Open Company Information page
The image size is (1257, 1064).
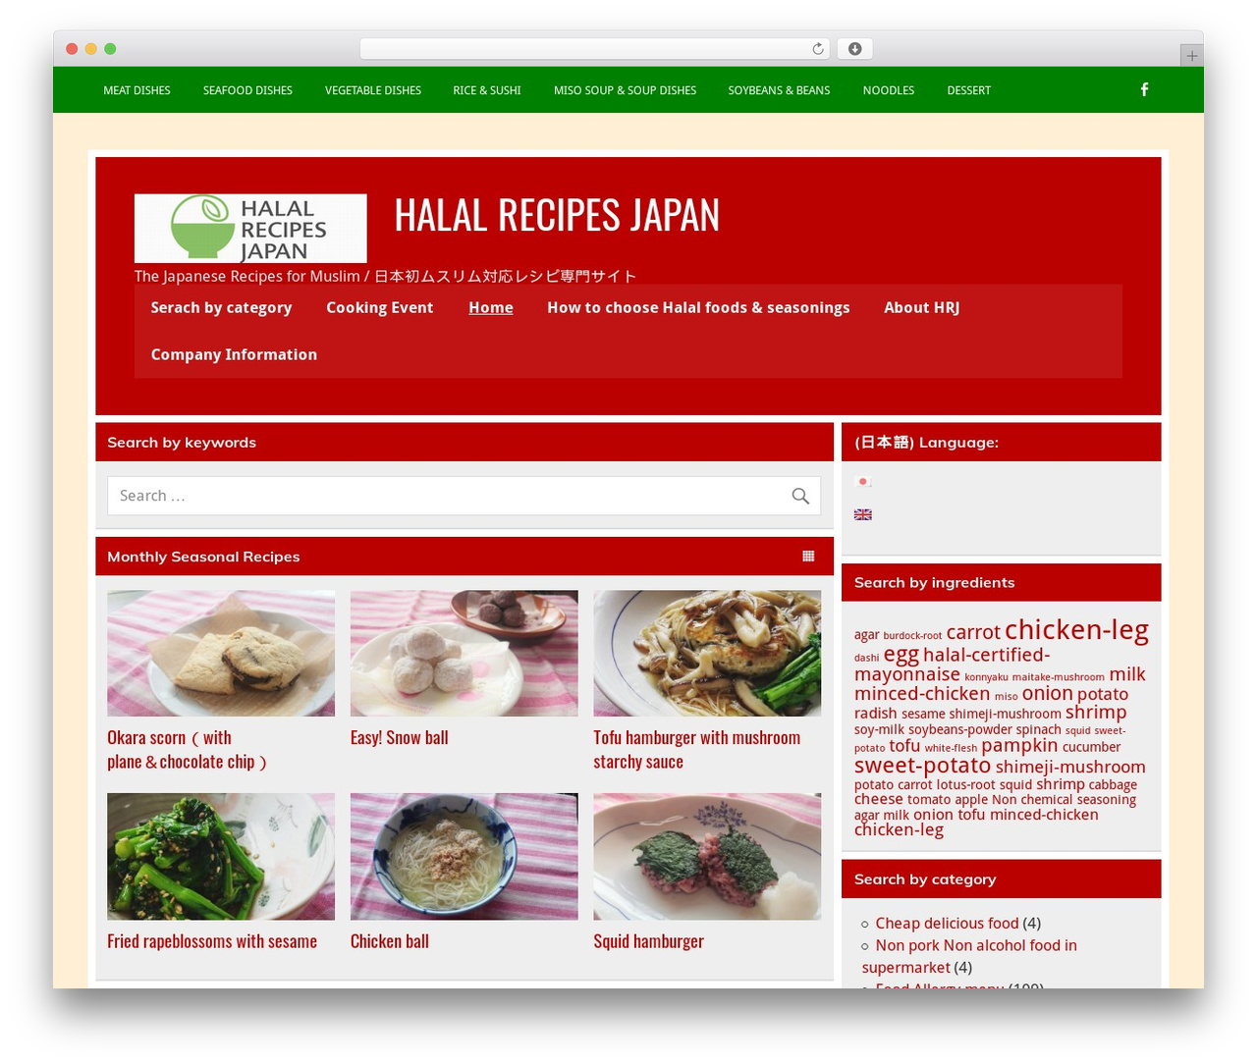(234, 354)
